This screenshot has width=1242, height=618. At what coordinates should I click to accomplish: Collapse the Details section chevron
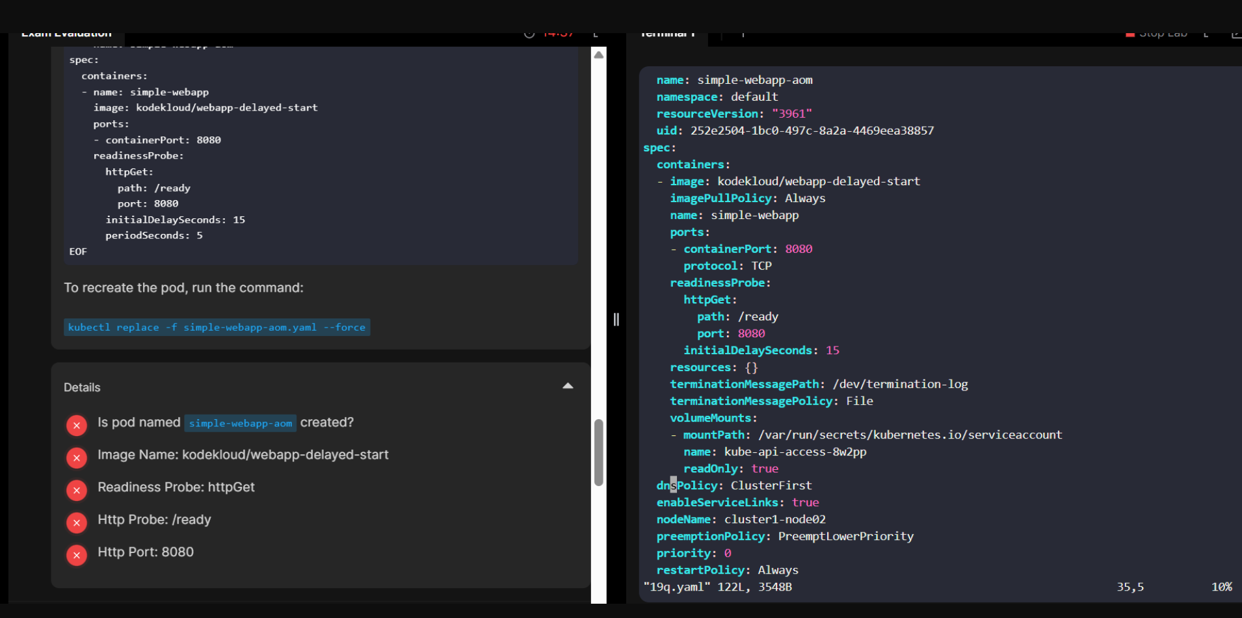tap(568, 386)
